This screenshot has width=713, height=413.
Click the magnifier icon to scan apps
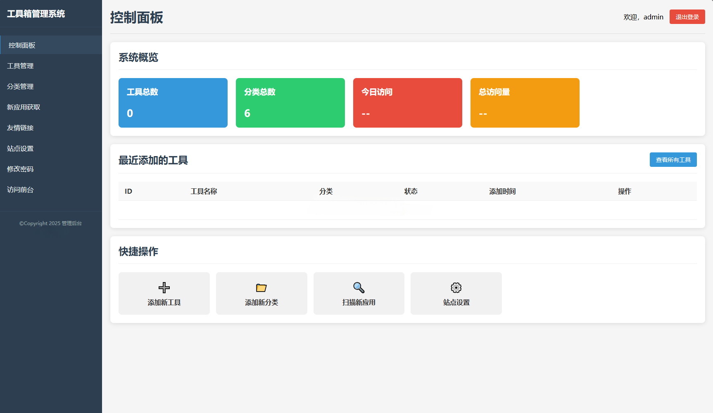359,287
